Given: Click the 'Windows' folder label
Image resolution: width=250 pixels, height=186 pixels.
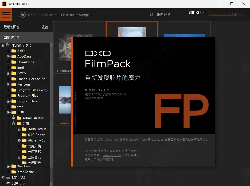Looking at the screenshot, I should (x=24, y=166).
